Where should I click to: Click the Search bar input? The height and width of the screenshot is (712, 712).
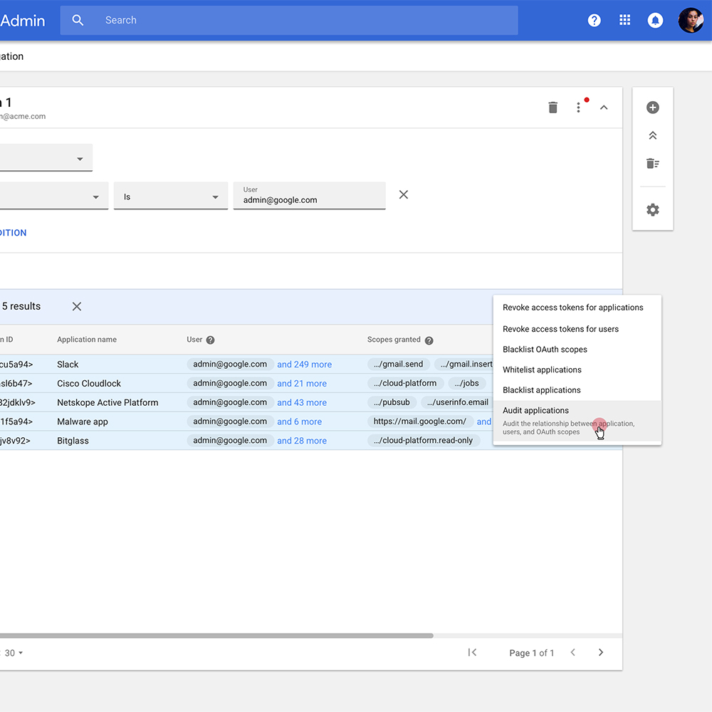coord(289,20)
